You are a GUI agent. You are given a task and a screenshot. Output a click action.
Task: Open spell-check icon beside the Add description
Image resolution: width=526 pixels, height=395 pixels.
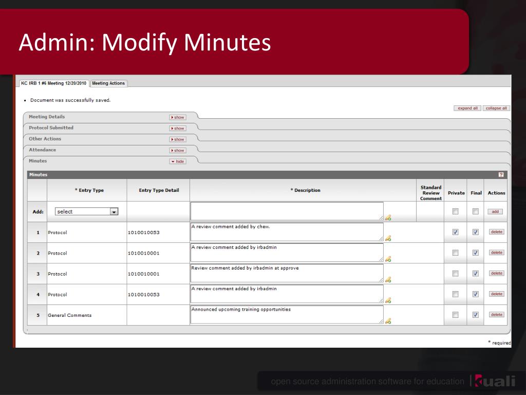pyautogui.click(x=388, y=218)
